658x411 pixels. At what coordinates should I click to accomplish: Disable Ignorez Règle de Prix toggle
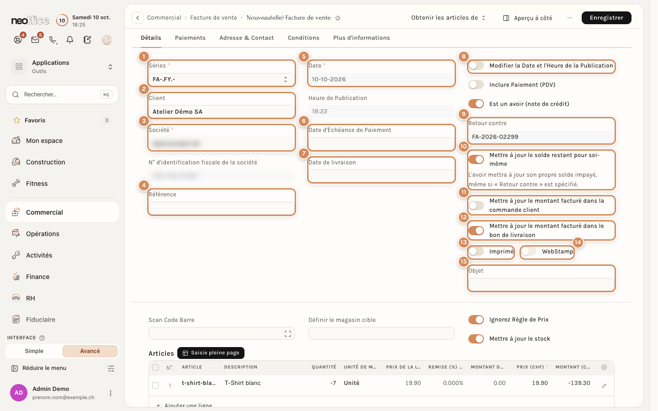tap(476, 320)
